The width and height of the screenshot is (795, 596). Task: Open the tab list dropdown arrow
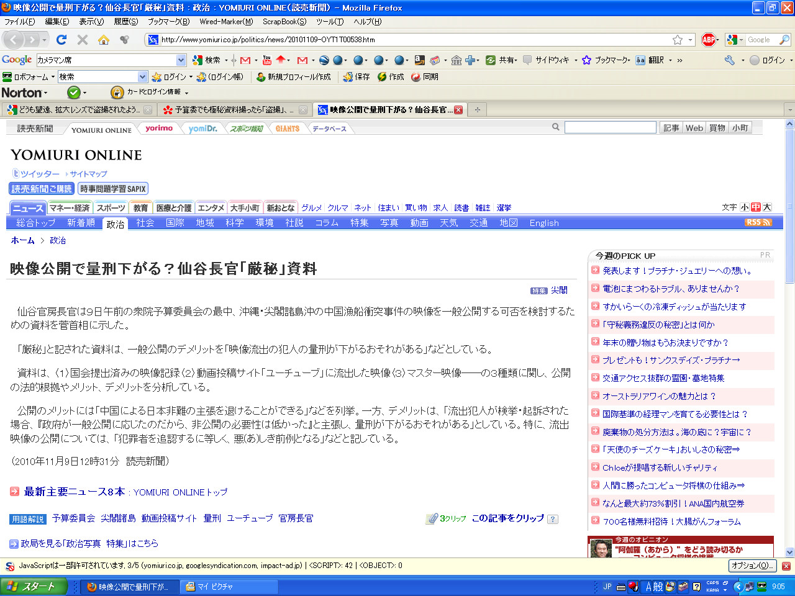click(x=789, y=110)
